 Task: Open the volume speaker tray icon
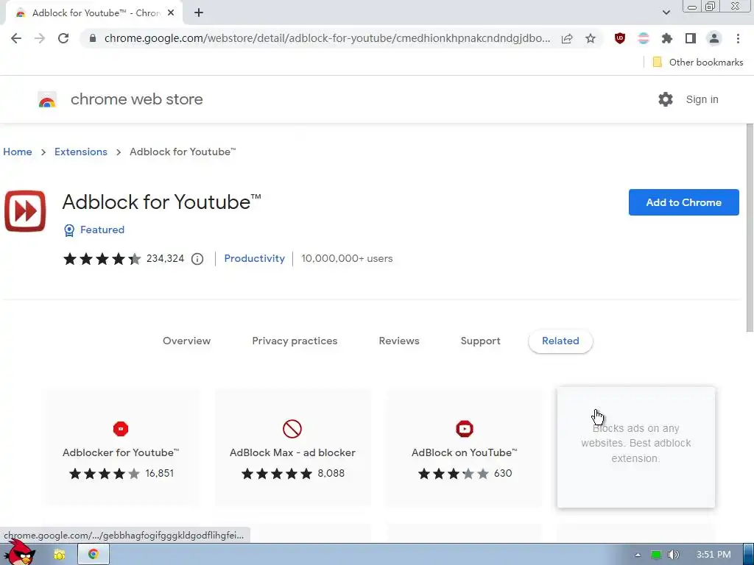tap(673, 555)
